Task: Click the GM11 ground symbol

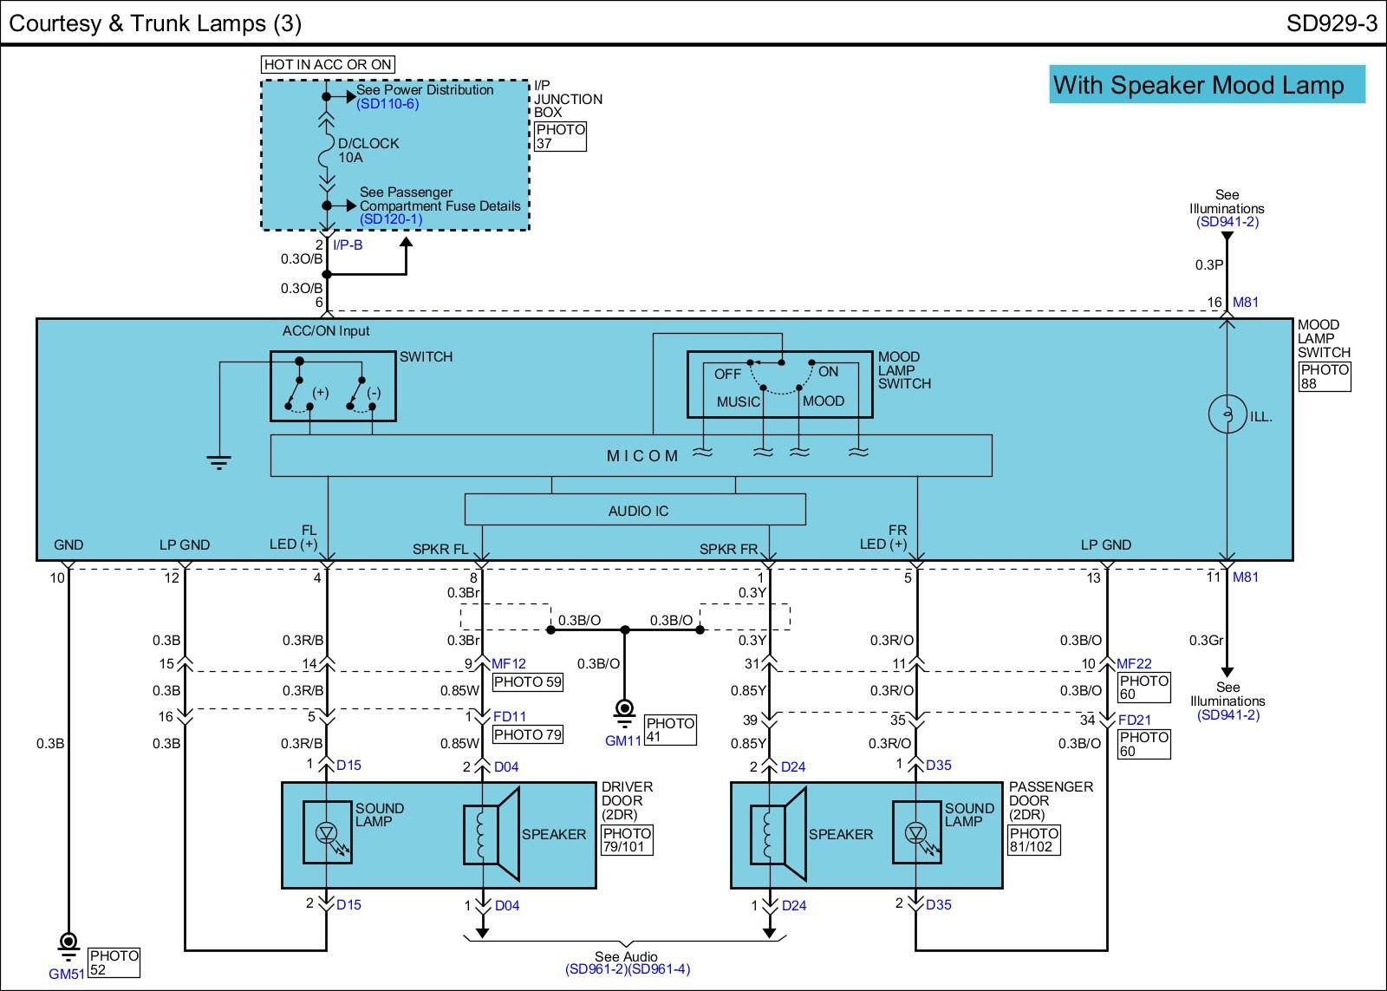Action: click(624, 711)
